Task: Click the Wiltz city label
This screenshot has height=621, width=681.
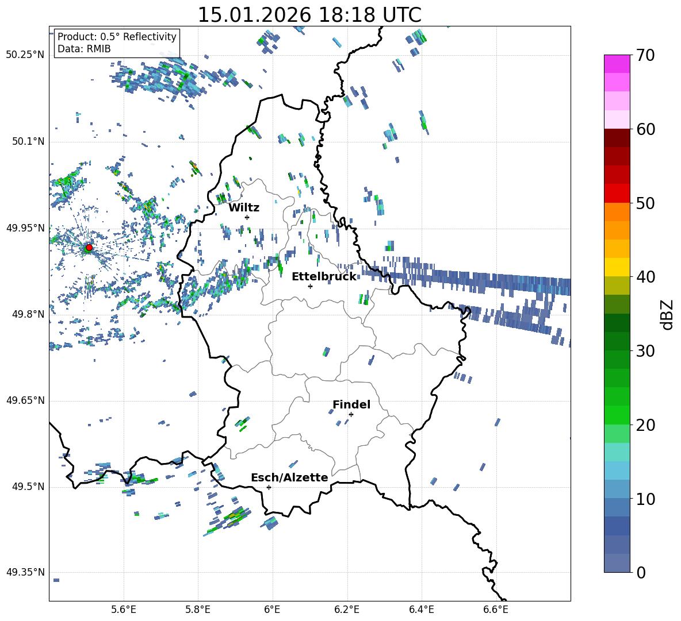Action: point(244,208)
